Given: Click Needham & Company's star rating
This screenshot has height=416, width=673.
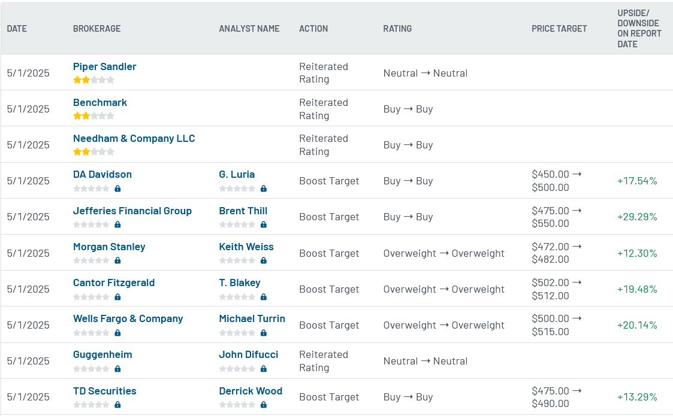Looking at the screenshot, I should [x=93, y=152].
